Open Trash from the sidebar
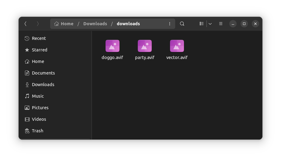This screenshot has height=160, width=281. (37, 131)
